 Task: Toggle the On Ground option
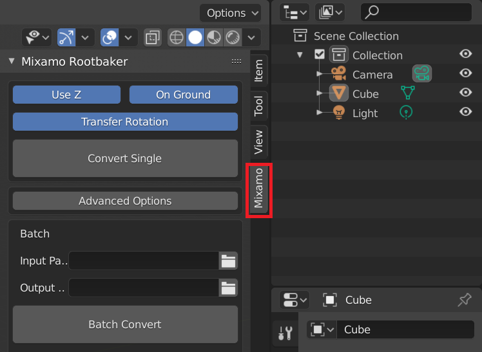coord(184,95)
